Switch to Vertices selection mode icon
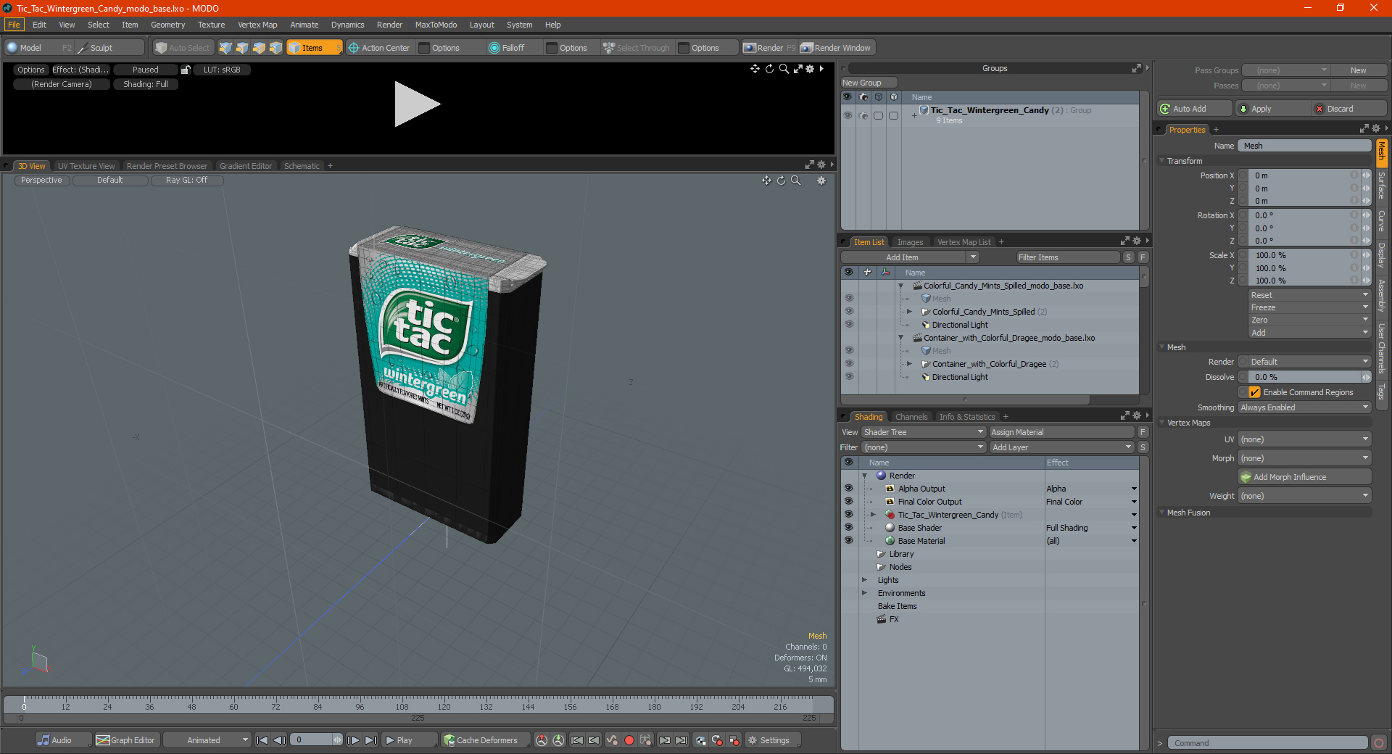 tap(225, 48)
